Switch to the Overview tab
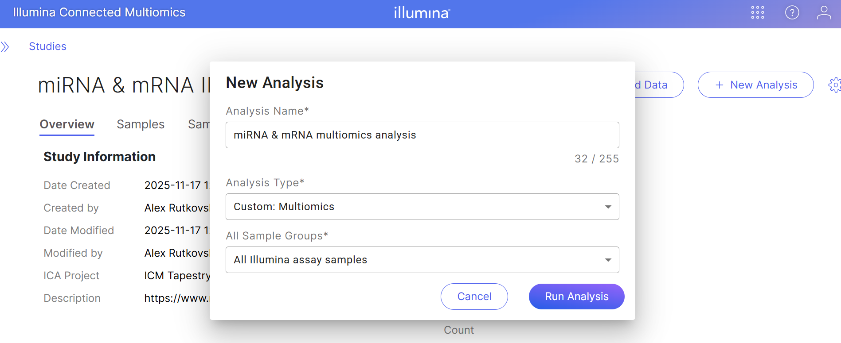 [x=67, y=124]
